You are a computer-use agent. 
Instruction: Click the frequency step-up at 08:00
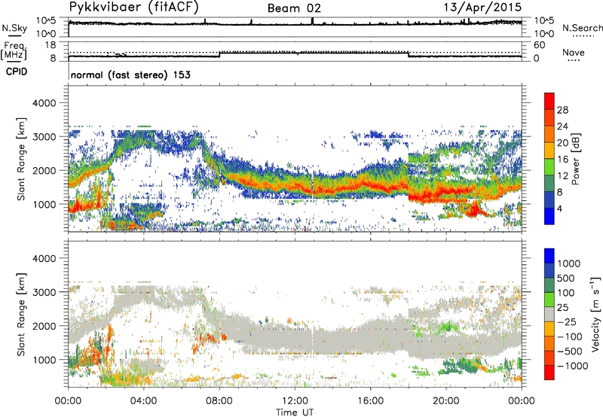[219, 54]
